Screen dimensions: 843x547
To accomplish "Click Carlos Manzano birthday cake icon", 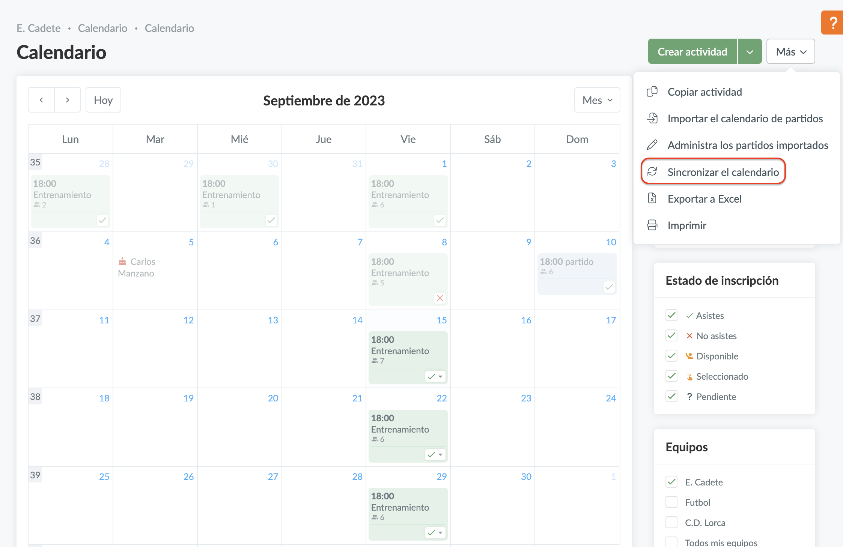I will click(x=122, y=261).
